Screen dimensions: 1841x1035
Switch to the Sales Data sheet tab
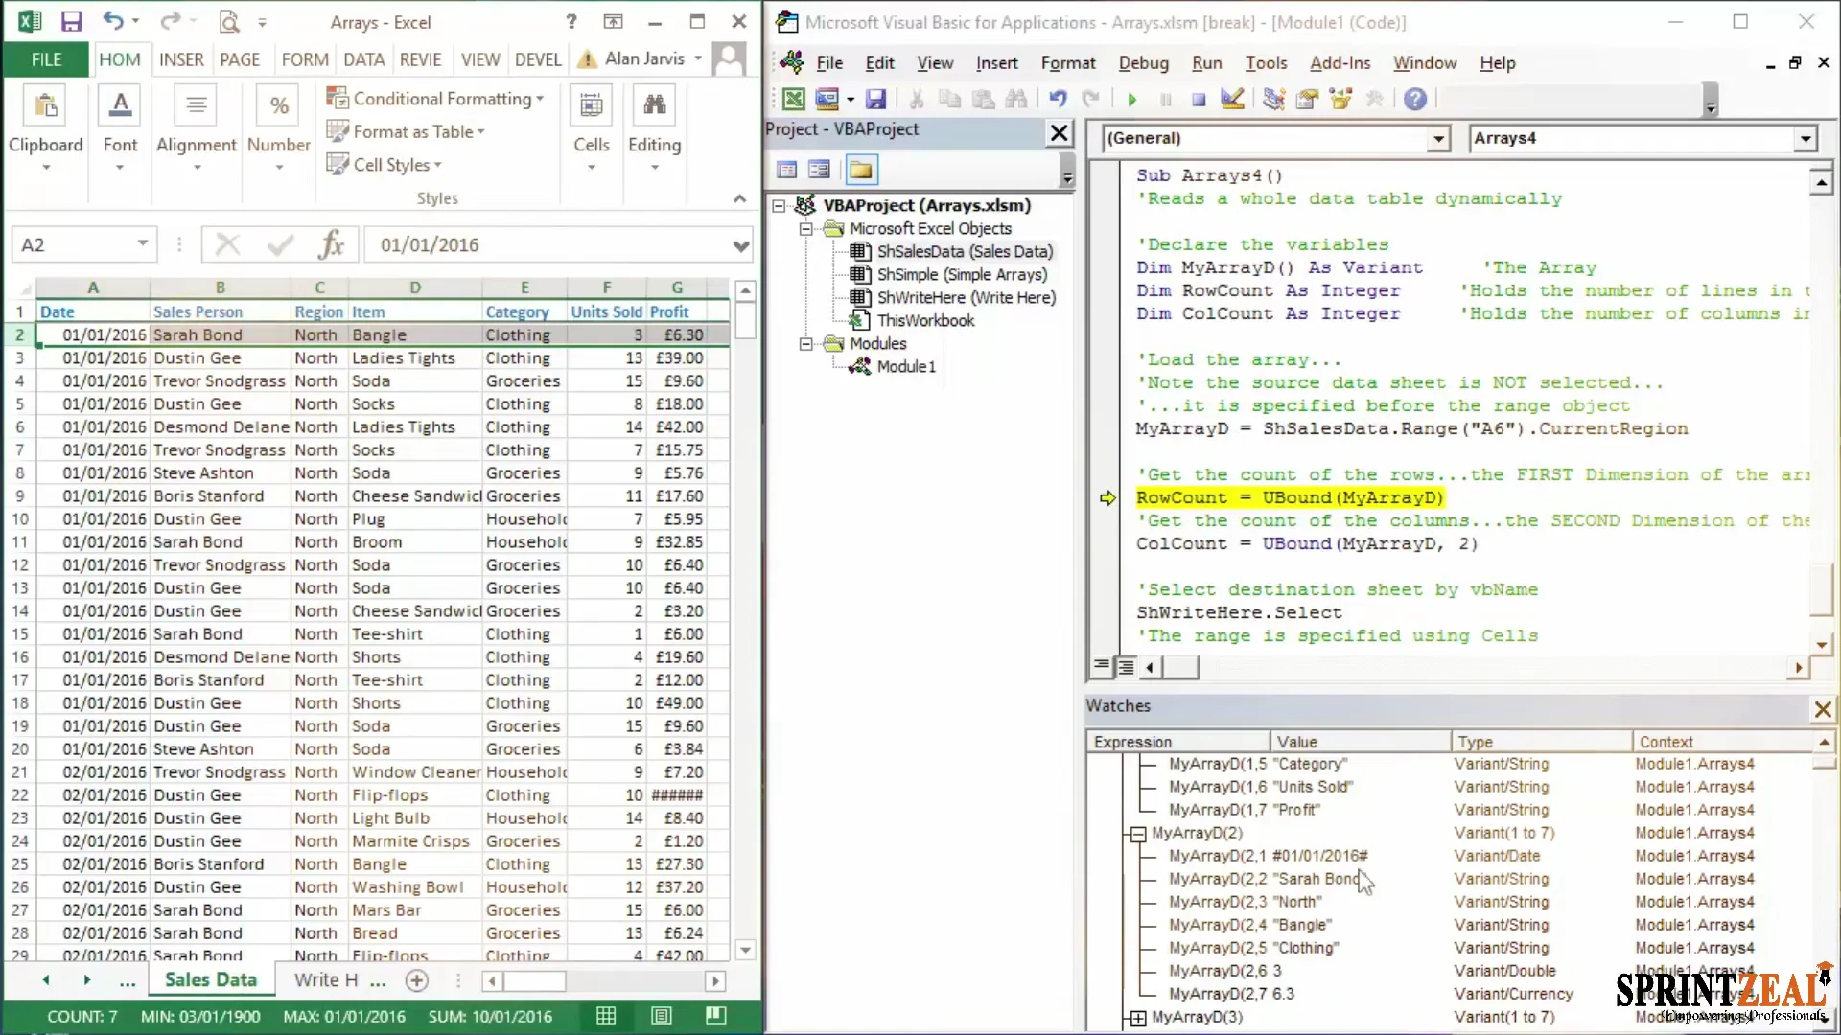[211, 979]
